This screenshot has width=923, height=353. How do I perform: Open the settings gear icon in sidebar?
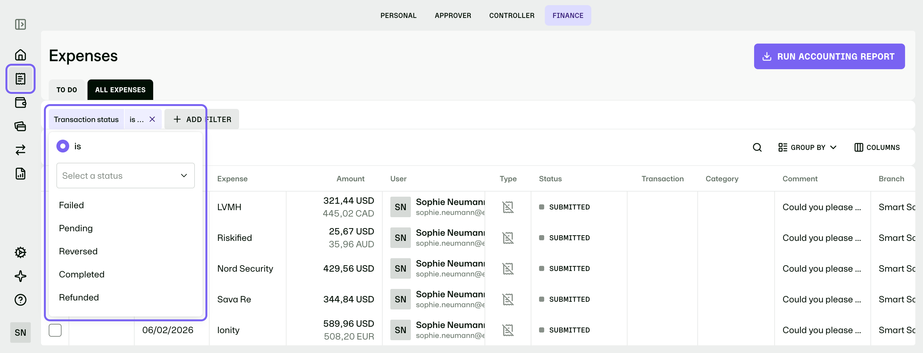click(x=21, y=252)
